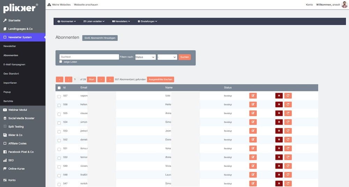Click the Meine Websites sitemap icon
This screenshot has width=349, height=187.
pyautogui.click(x=49, y=5)
